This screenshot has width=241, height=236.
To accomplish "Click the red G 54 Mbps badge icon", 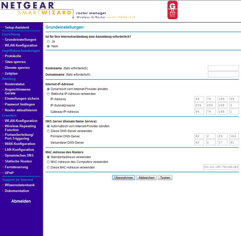I will [x=173, y=10].
